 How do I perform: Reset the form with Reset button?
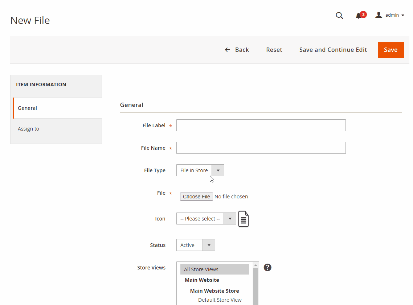[274, 50]
